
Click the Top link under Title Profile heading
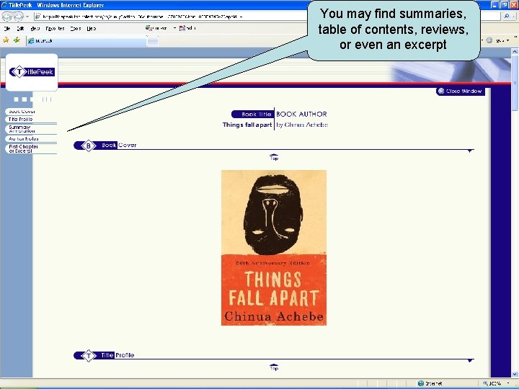click(x=274, y=367)
